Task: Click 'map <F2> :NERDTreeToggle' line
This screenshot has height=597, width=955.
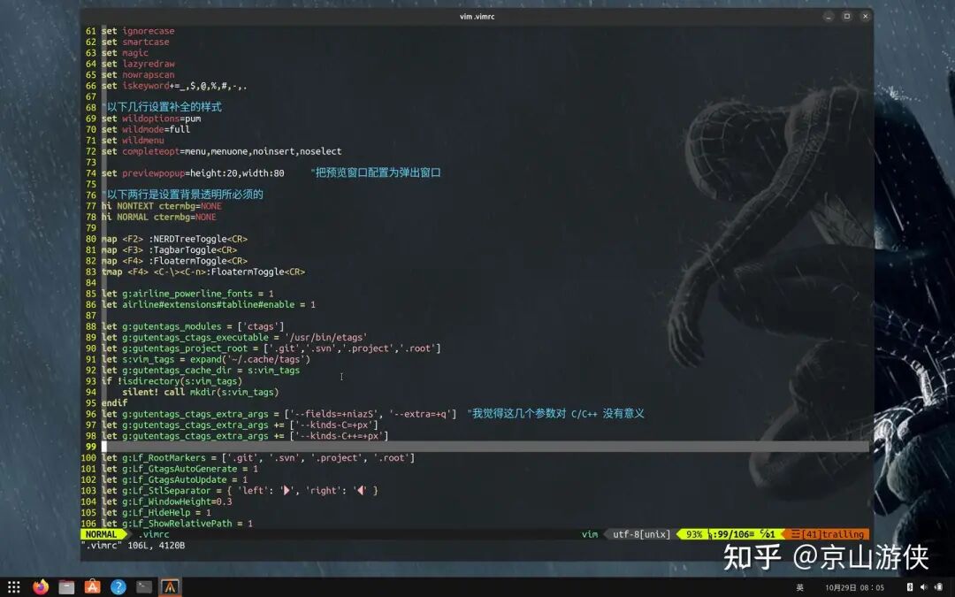Action: tap(175, 240)
